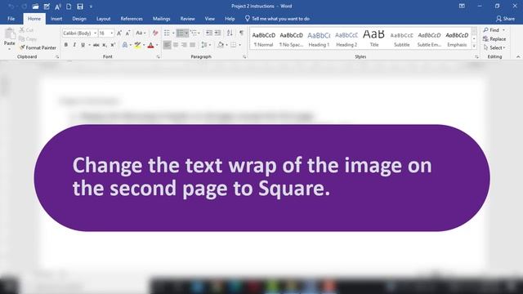Click the Borders grid icon

point(234,45)
